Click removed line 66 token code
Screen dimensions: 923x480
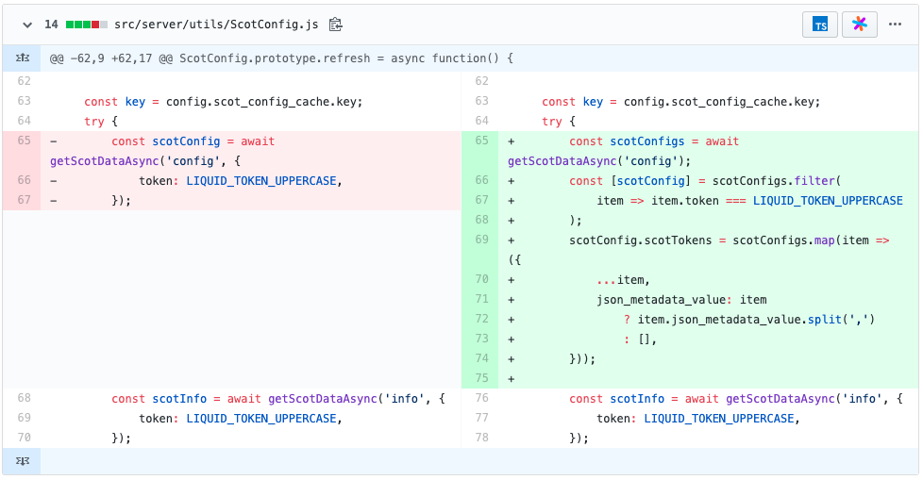click(x=236, y=181)
